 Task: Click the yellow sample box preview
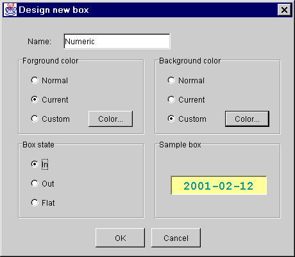pos(219,185)
